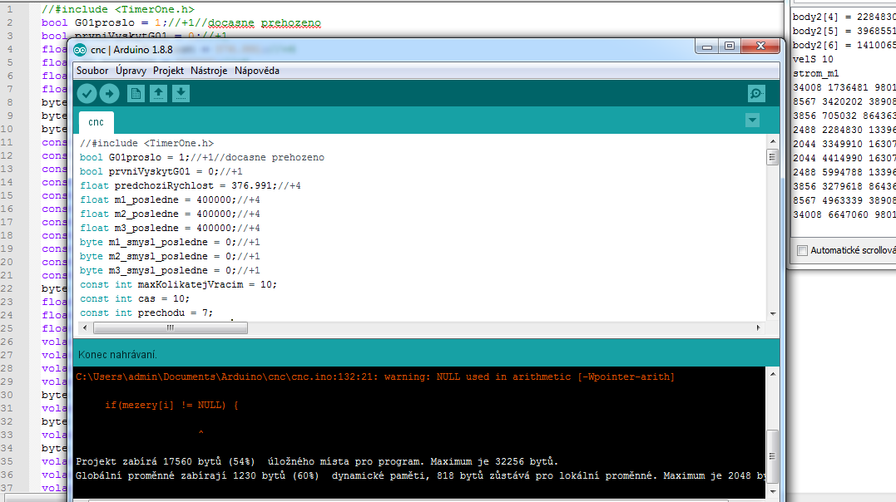The height and width of the screenshot is (502, 896).
Task: Click the editor horizontal scrollbar thumb
Action: (171, 327)
